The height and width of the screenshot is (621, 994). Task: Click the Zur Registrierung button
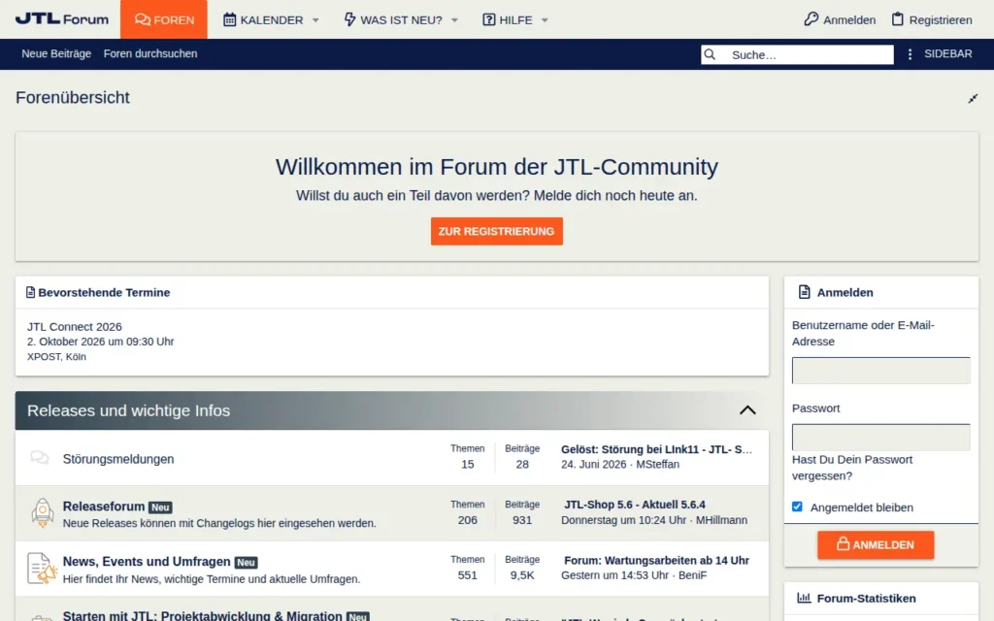(x=496, y=231)
